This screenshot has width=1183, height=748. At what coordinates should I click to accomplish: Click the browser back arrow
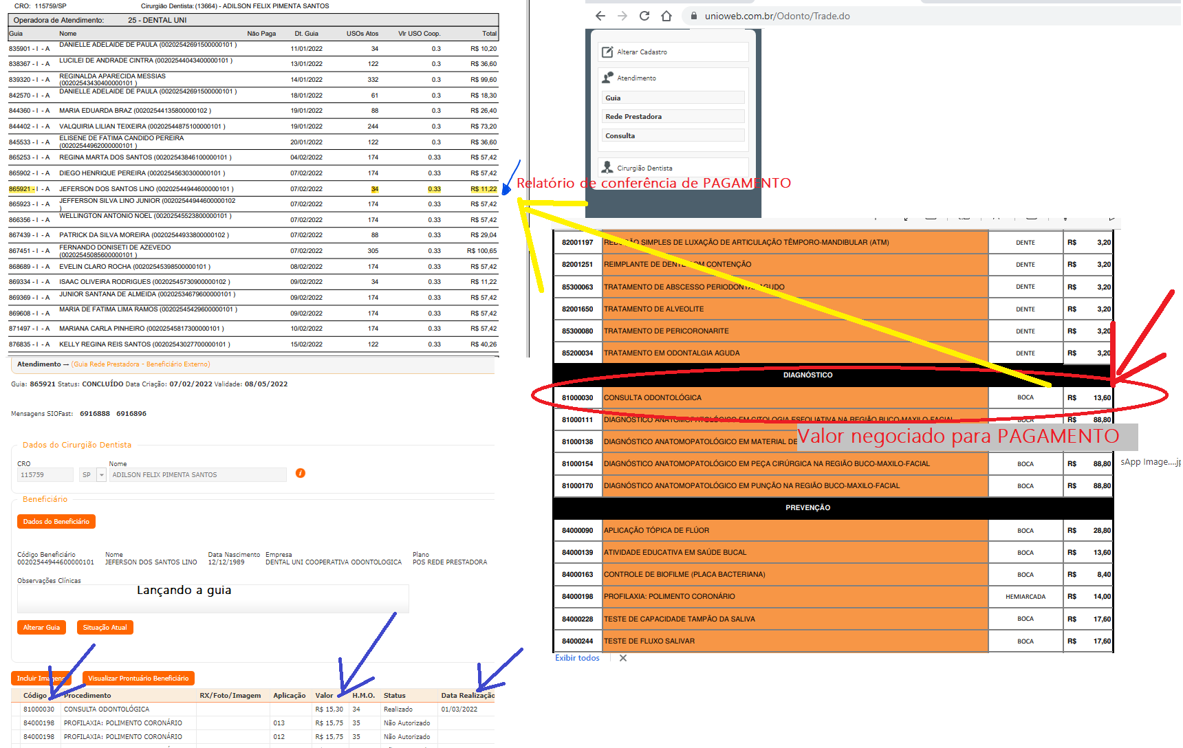click(x=600, y=16)
